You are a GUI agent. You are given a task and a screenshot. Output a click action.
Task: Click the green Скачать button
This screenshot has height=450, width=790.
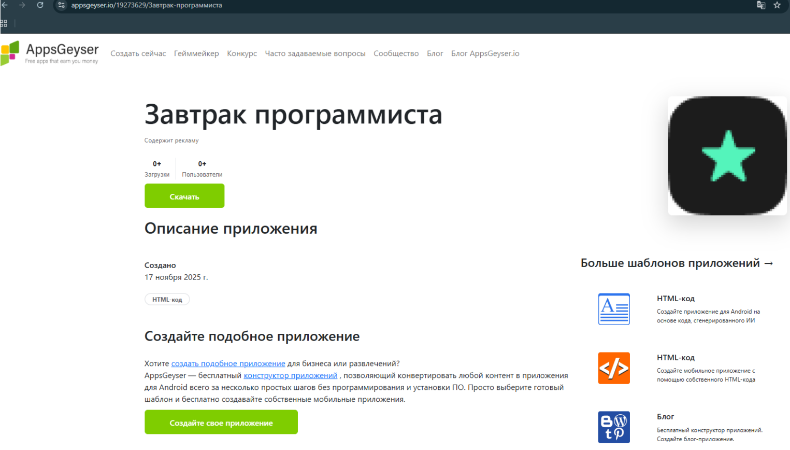[184, 196]
